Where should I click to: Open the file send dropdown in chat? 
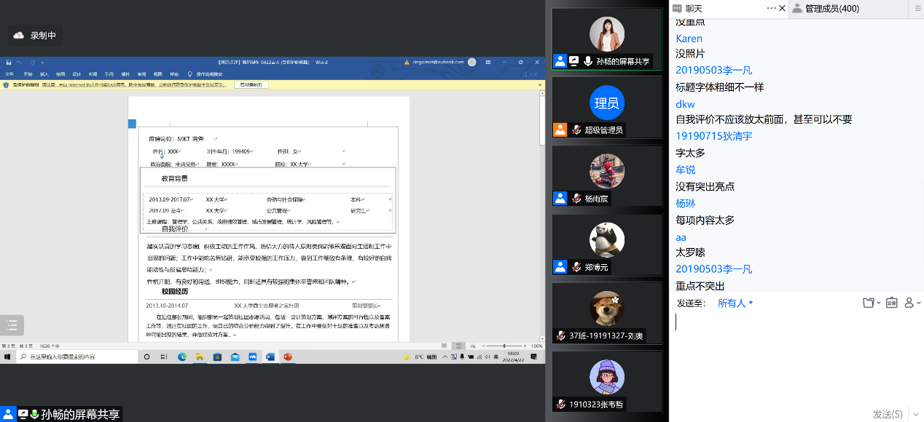[871, 303]
